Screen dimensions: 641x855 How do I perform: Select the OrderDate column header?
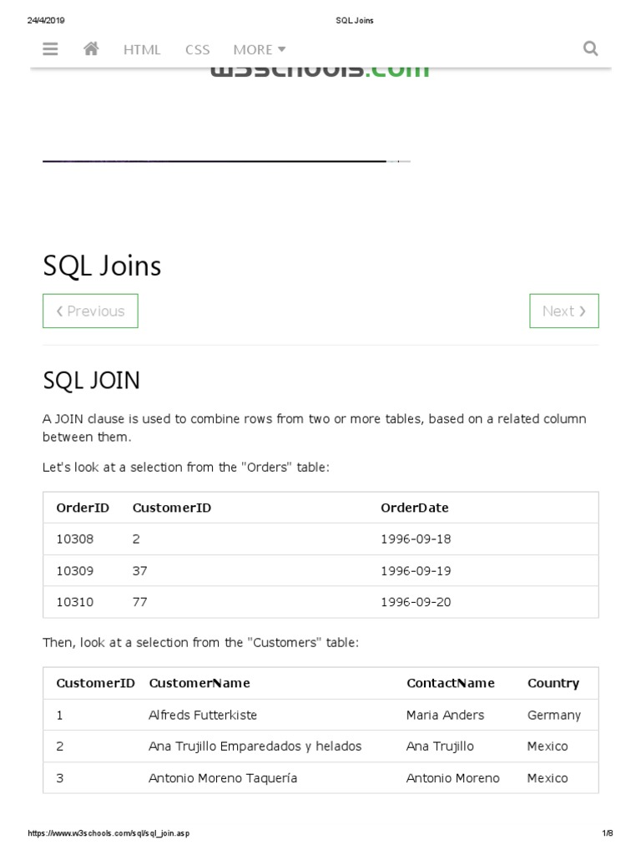point(414,508)
